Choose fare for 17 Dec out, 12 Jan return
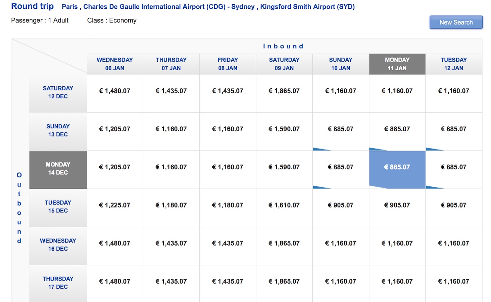Image resolution: width=491 pixels, height=302 pixels. pos(454,284)
